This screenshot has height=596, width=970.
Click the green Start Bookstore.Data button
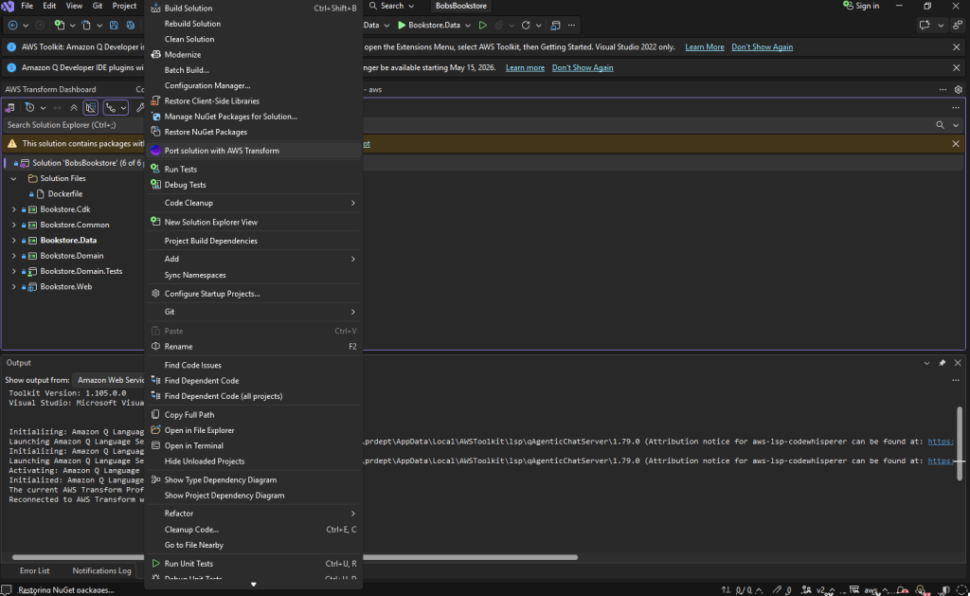(429, 26)
